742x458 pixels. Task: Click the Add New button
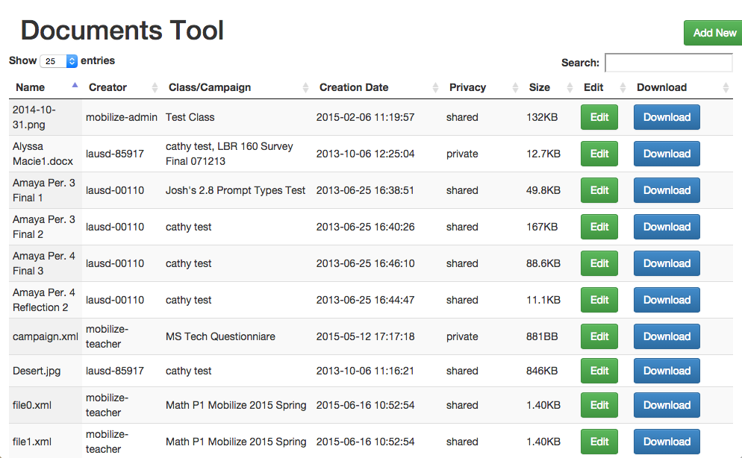click(714, 33)
